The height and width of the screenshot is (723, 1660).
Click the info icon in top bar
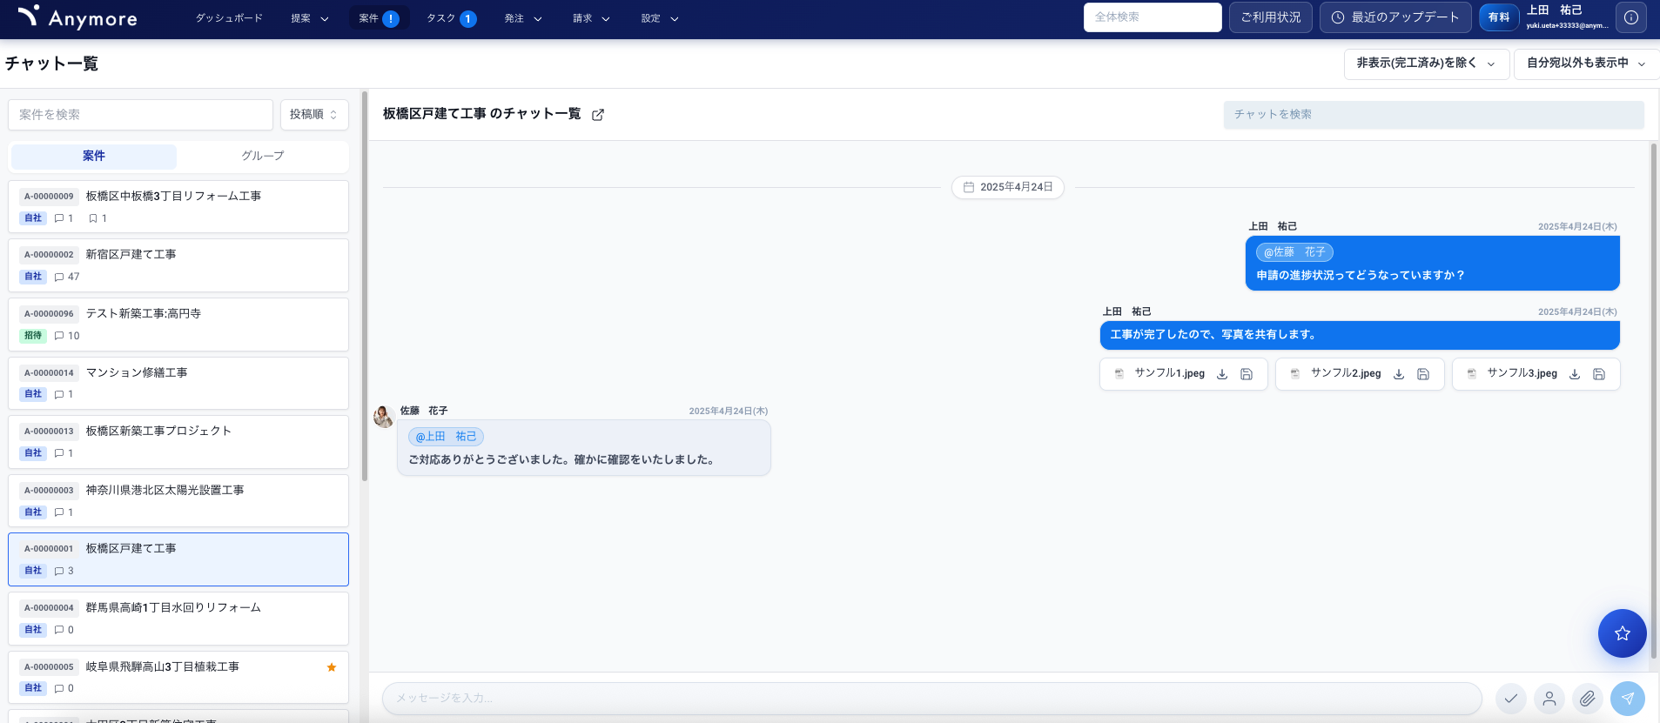point(1631,17)
